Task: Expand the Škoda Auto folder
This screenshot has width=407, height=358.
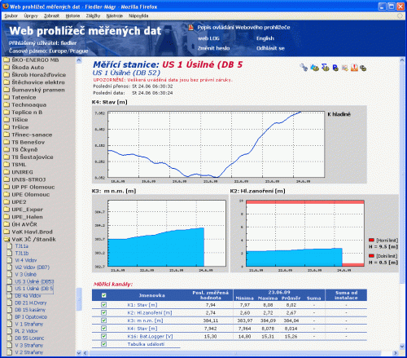Action: 7,67
